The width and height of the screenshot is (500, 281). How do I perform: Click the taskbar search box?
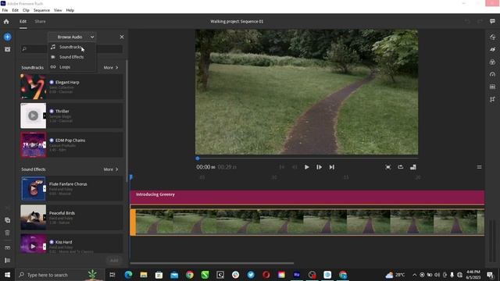(x=60, y=275)
